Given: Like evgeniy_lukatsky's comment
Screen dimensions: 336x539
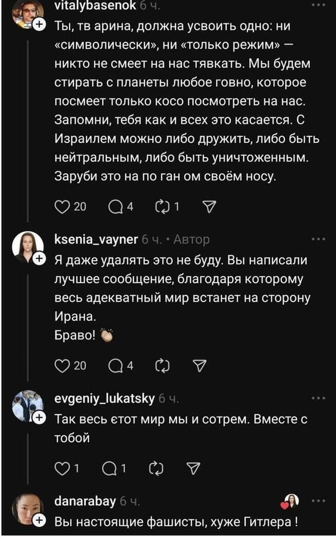Looking at the screenshot, I should pos(62,468).
